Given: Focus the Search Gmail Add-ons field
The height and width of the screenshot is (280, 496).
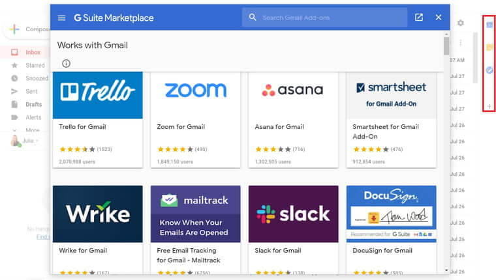Looking at the screenshot, I should (x=325, y=18).
